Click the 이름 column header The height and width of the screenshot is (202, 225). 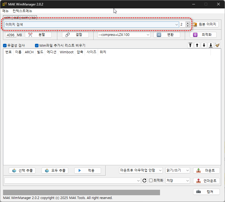coord(18,52)
